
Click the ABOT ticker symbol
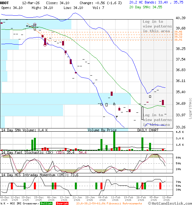4,3
